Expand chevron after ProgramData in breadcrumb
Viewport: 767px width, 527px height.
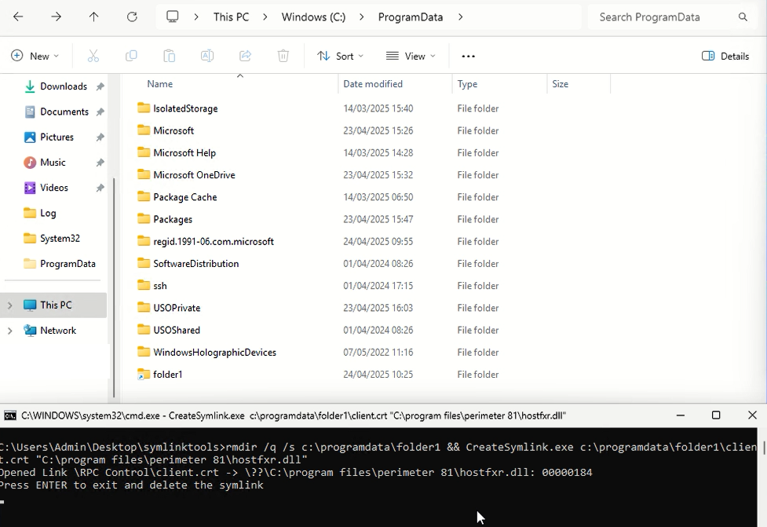[x=460, y=17]
